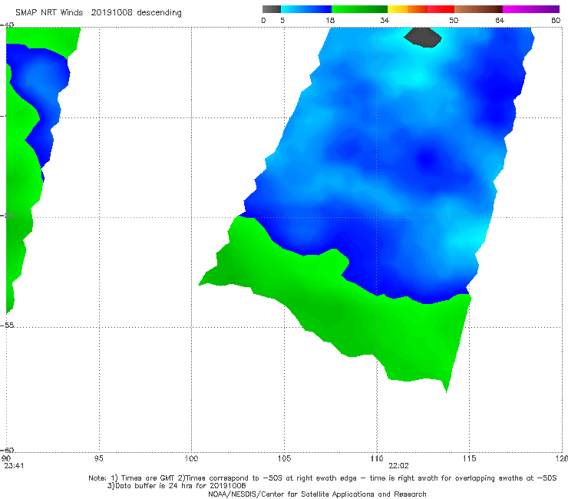Click the swath time label "23:41"
This screenshot has width=568, height=499.
coord(14,466)
